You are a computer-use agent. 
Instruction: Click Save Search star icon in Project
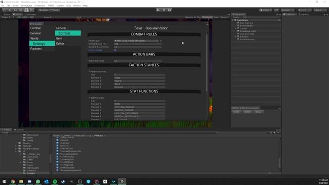click(278, 133)
